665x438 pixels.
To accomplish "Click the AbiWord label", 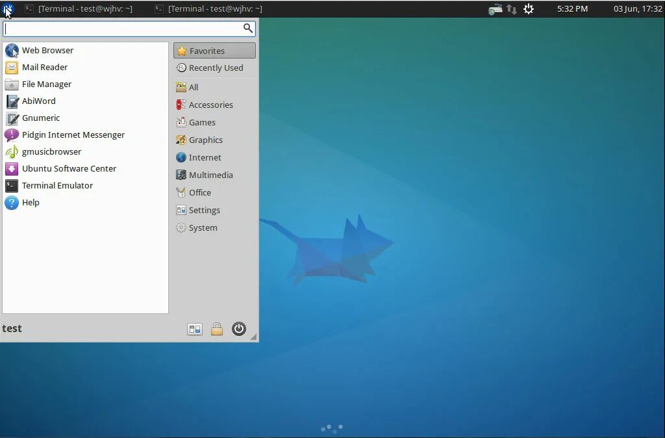I will (x=38, y=101).
